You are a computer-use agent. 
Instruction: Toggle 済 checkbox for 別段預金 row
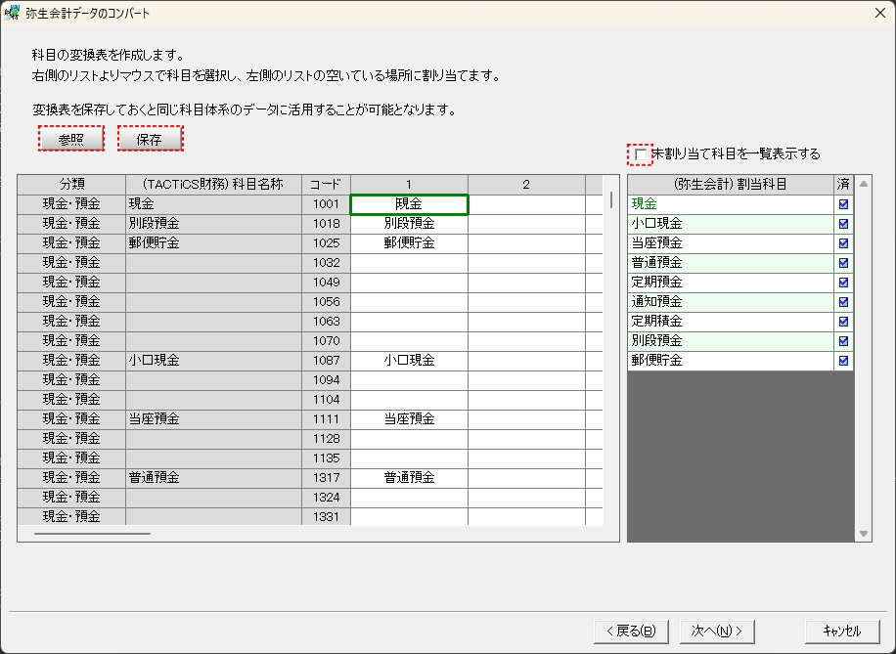coord(843,341)
